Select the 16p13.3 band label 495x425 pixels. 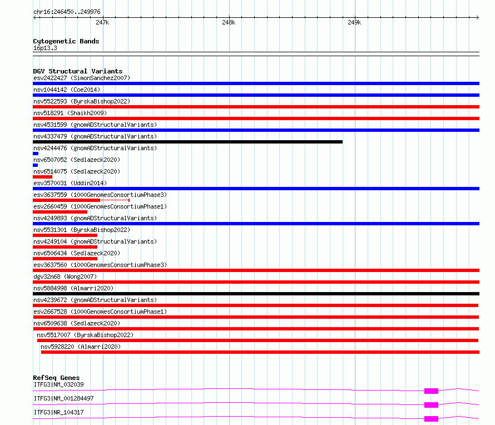(x=45, y=48)
